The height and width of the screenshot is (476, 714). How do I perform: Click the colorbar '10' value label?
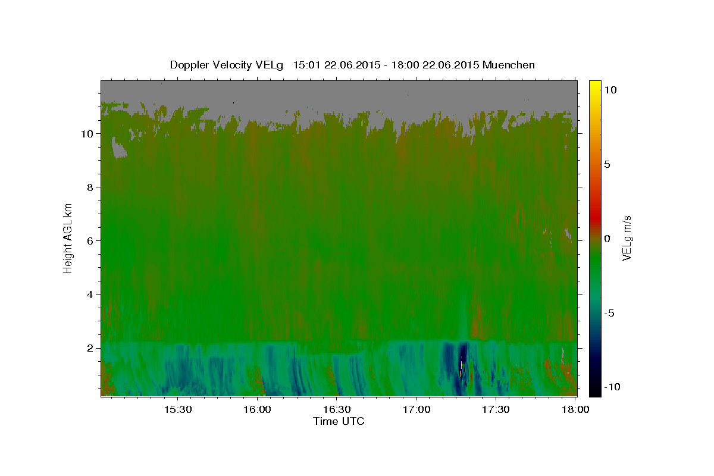pos(610,89)
